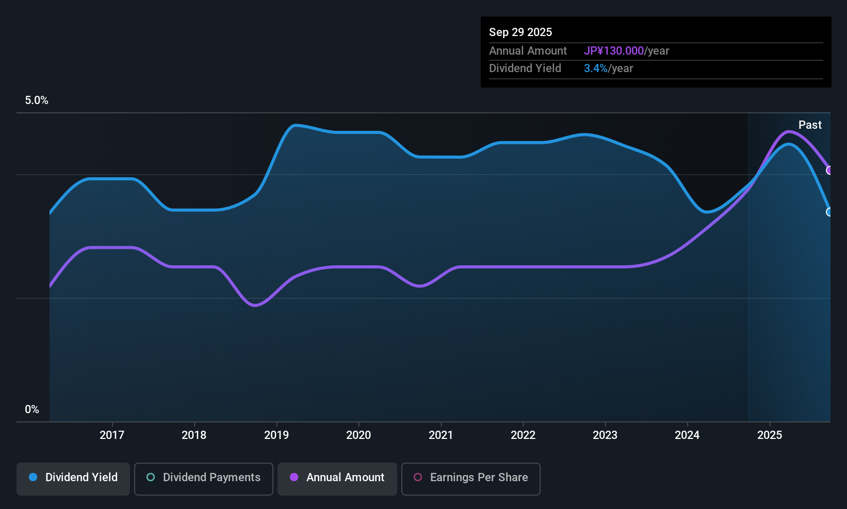The width and height of the screenshot is (847, 509).
Task: Click the Dividend Payments legend button
Action: [x=203, y=479]
